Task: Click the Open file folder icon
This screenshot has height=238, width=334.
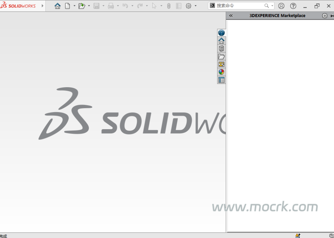Action: click(81, 6)
